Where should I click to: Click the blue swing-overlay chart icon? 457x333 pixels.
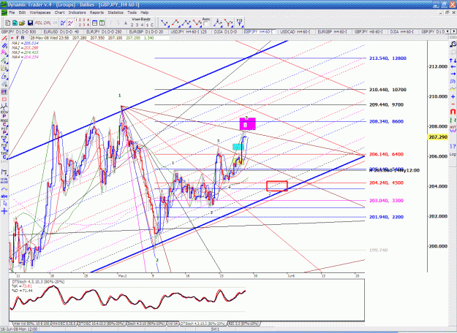63,23
